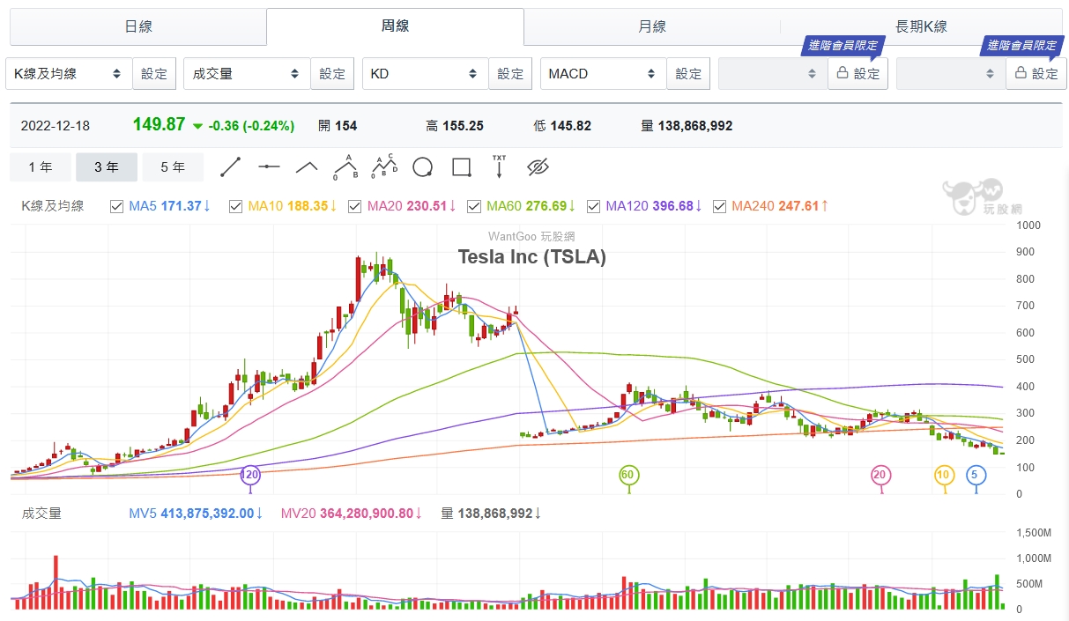Viewport: 1069px width, 621px height.
Task: Uncheck the MA120 checkbox
Action: pos(592,206)
